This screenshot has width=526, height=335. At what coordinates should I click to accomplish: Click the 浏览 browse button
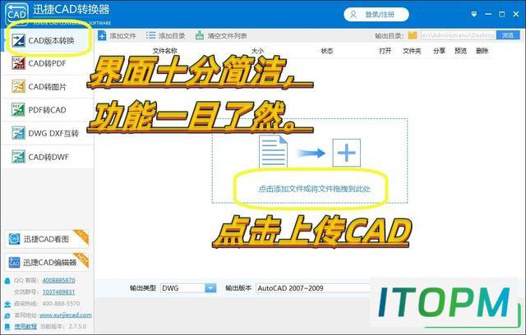[x=508, y=35]
